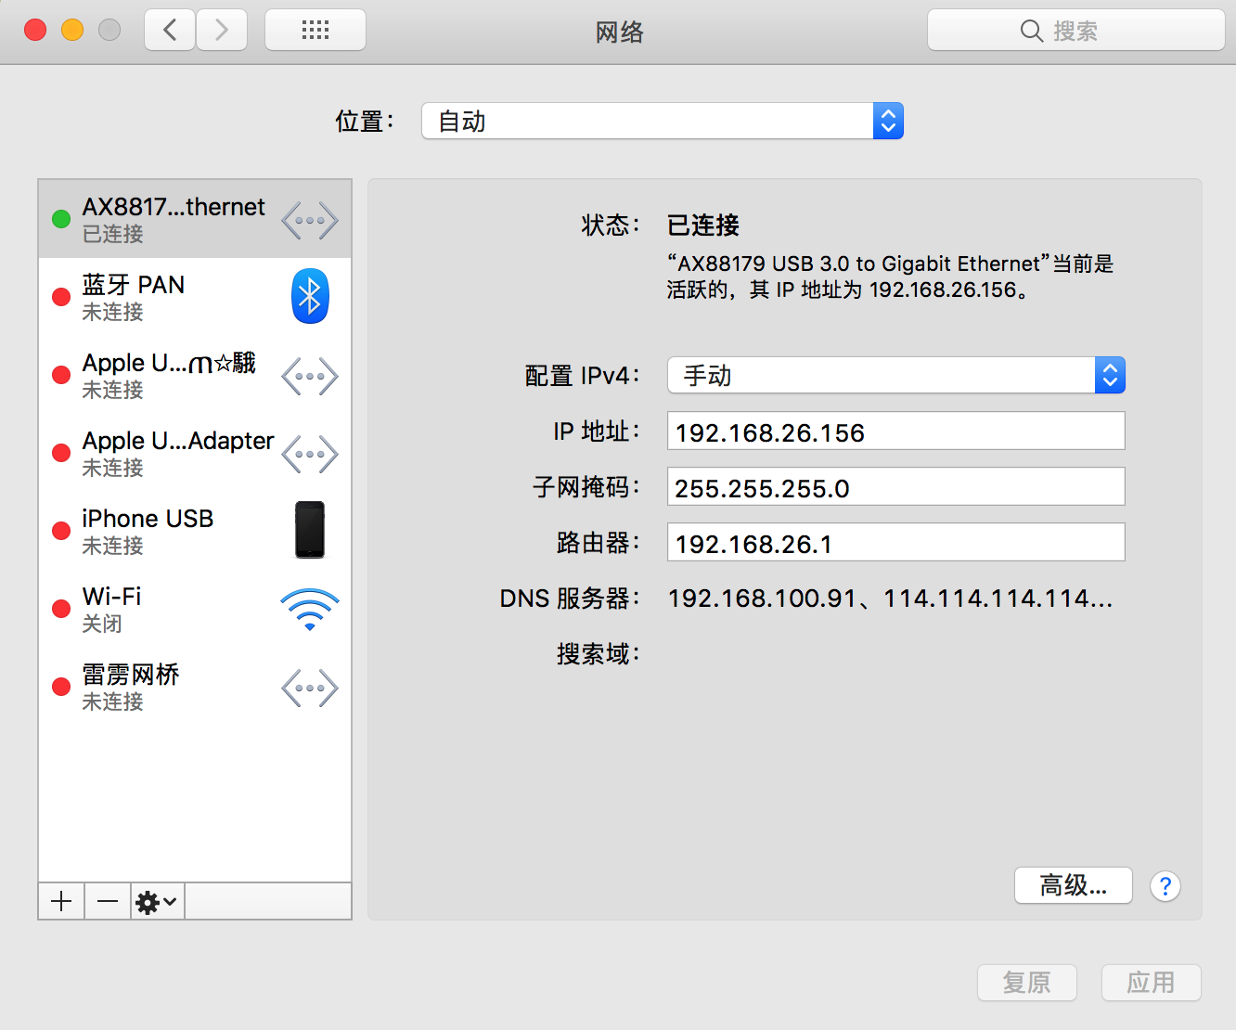Click the 应用 apply button
This screenshot has width=1236, height=1030.
(x=1151, y=983)
